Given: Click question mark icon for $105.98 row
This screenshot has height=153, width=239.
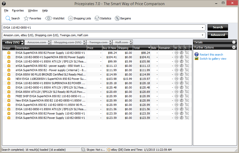Looking at the screenshot, I should (181, 61).
